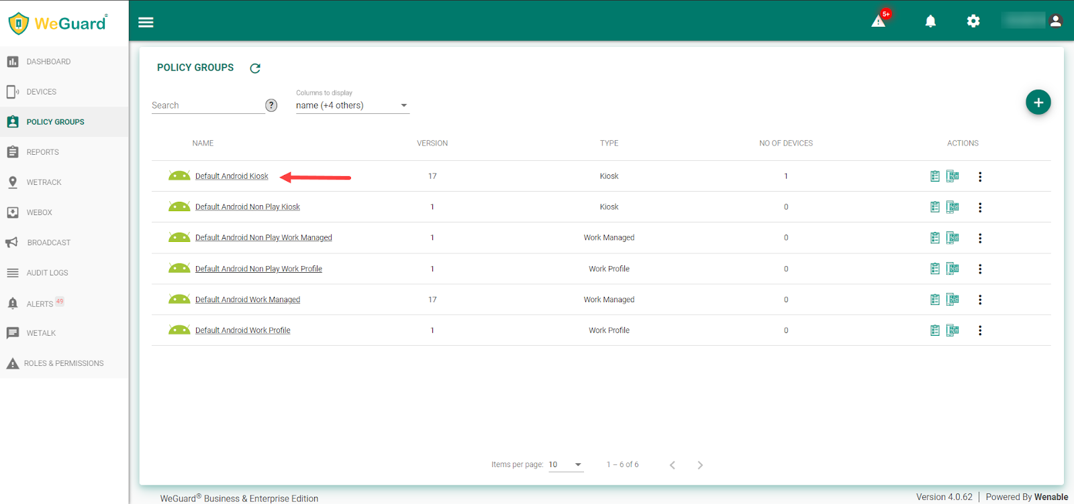Click Android icon beside Default Android Work Managed

(x=179, y=300)
